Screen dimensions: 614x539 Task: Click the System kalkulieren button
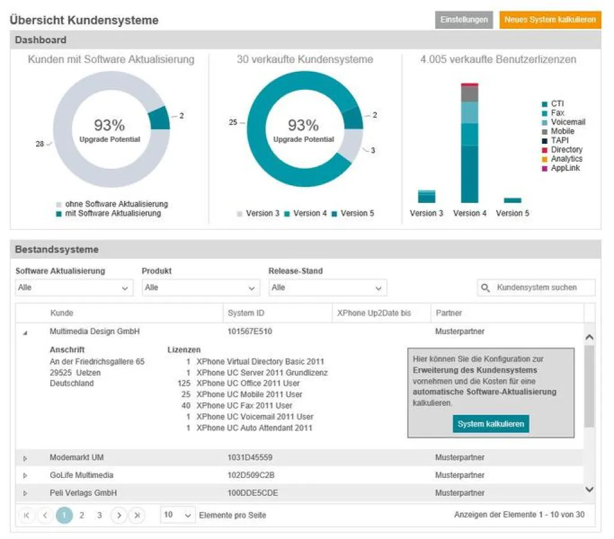pyautogui.click(x=491, y=424)
